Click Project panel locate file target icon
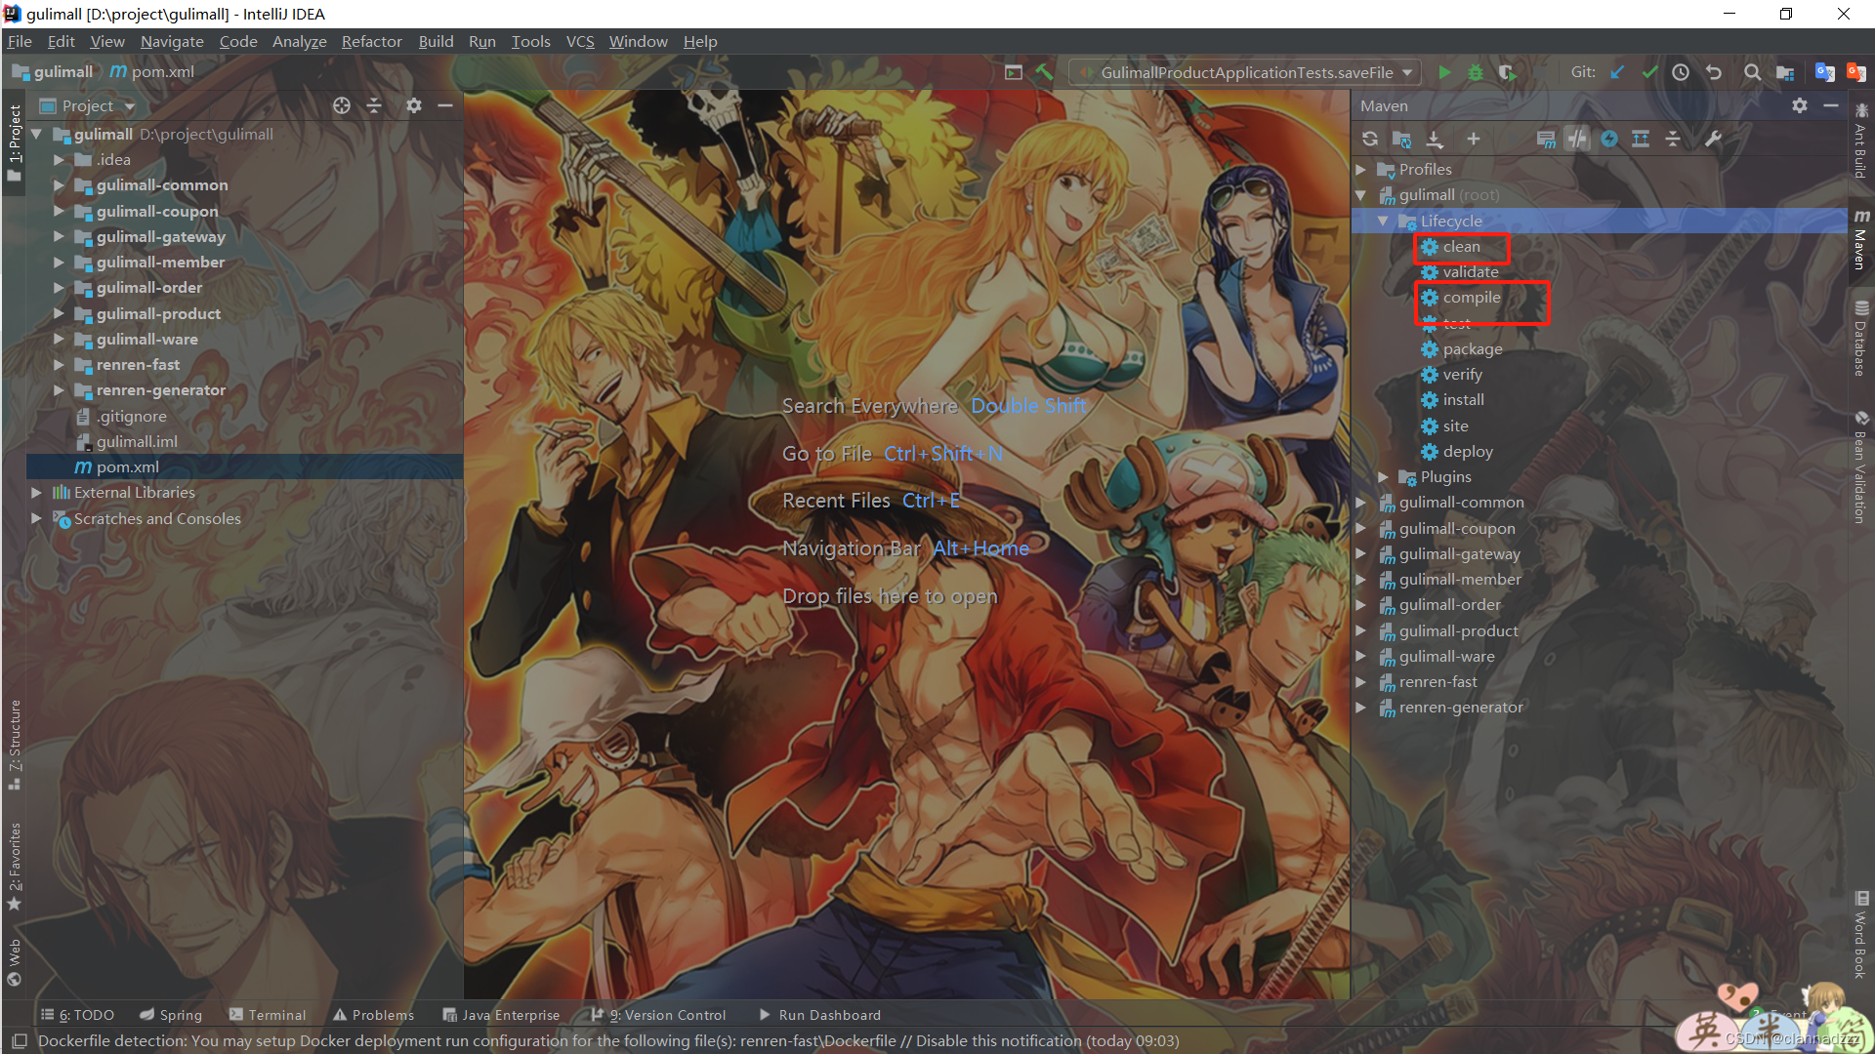 click(x=342, y=105)
